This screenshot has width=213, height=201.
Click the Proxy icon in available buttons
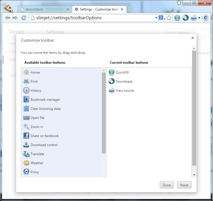tap(26, 172)
